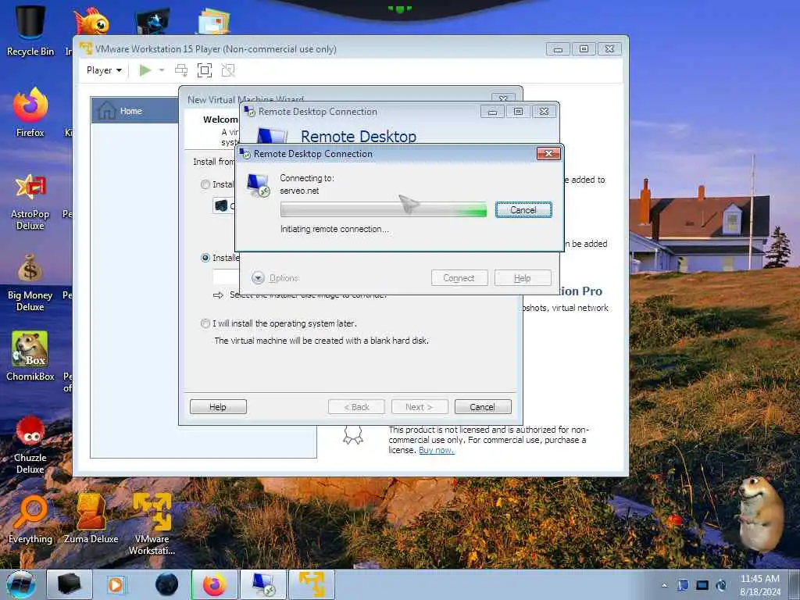Enter full screen mode icon in VMware
The height and width of the screenshot is (600, 800).
(x=205, y=70)
